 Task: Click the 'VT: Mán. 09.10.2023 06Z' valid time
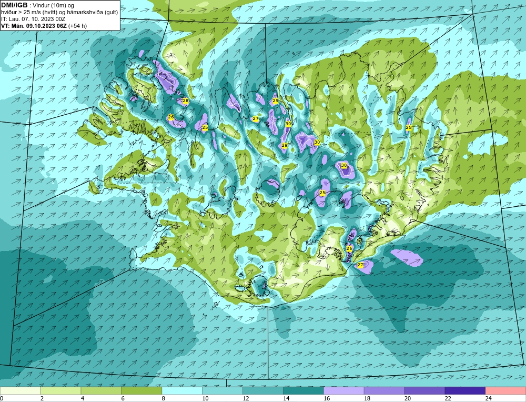tap(34, 26)
